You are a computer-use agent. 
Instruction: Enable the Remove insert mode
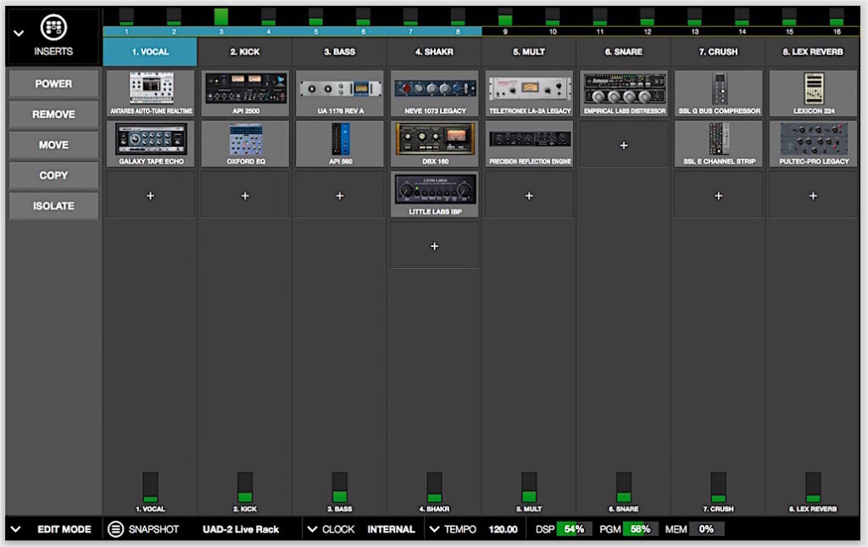53,114
